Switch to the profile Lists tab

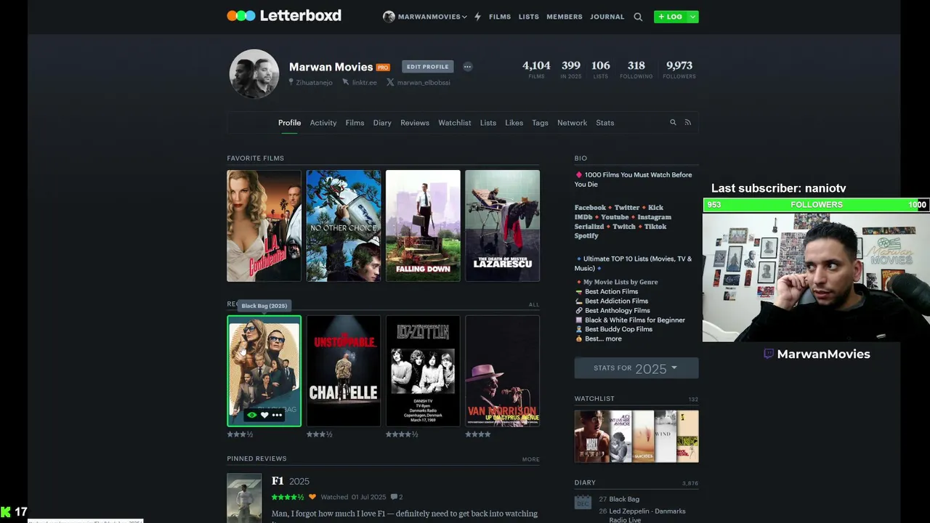(x=488, y=123)
